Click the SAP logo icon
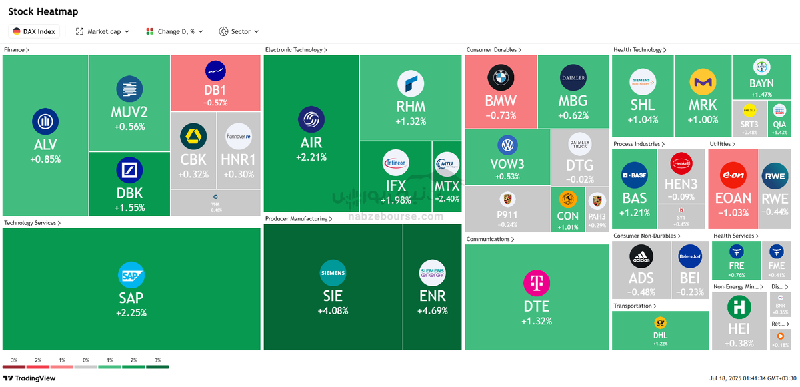800x387 pixels. (x=131, y=275)
